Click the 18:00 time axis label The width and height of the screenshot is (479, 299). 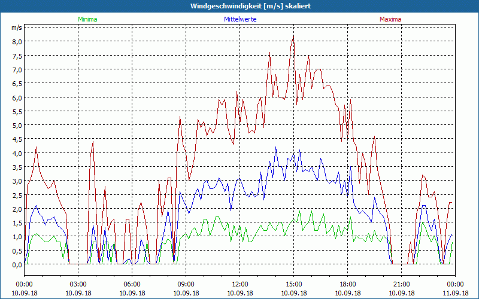point(348,285)
